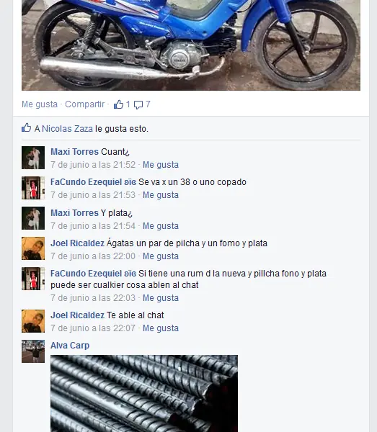
Task: Open timestamp 7 de junio 22:00
Action: (x=93, y=256)
